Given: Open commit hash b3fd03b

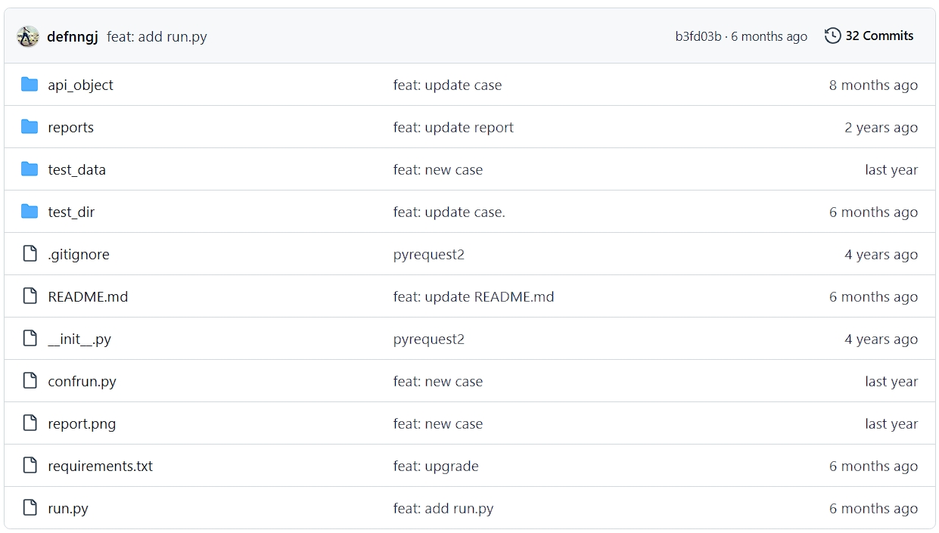Looking at the screenshot, I should [x=698, y=36].
